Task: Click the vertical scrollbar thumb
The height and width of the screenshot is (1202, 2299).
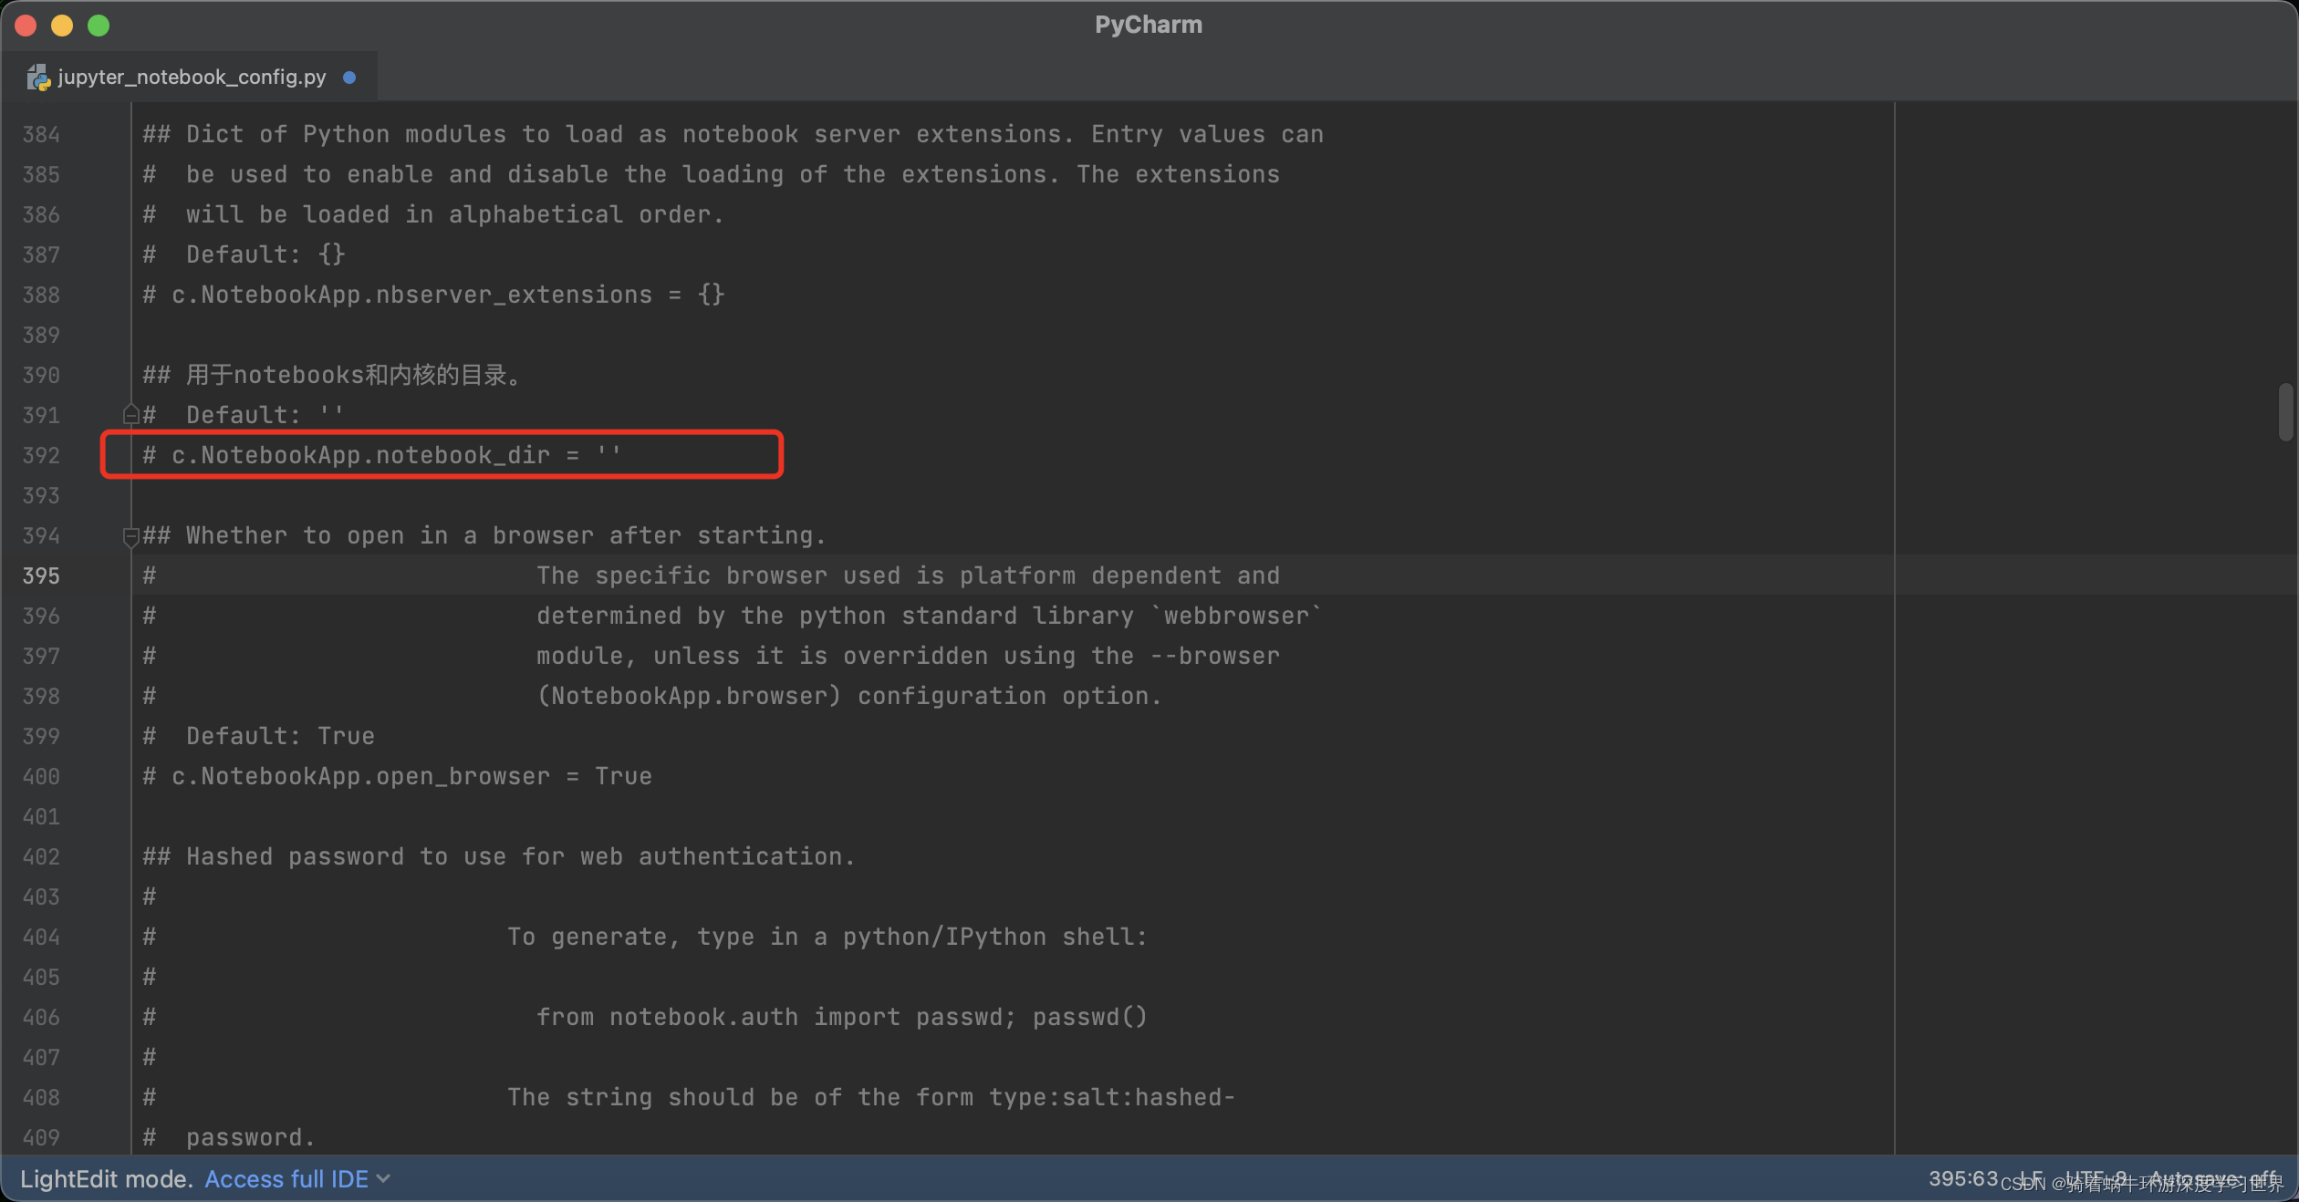Action: (2285, 412)
